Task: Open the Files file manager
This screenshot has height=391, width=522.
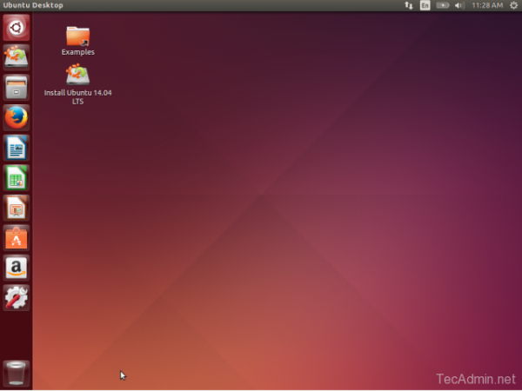Action: pyautogui.click(x=17, y=87)
